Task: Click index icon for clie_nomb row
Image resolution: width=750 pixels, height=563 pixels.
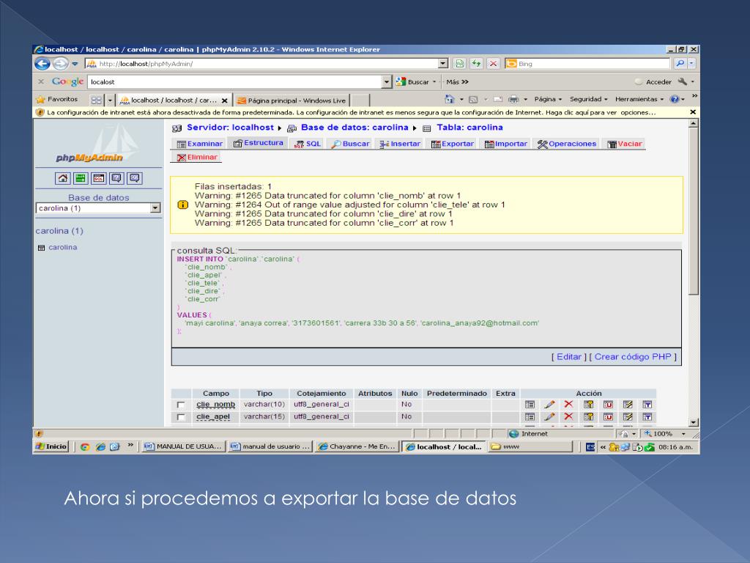Action: (628, 405)
